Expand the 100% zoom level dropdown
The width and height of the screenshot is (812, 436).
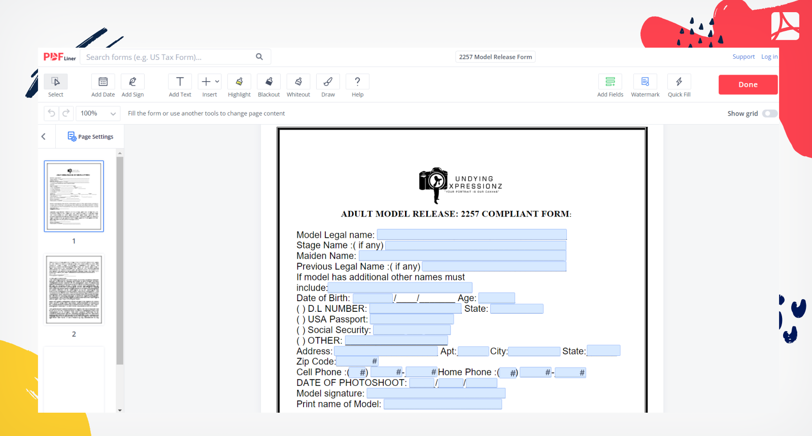pos(98,114)
